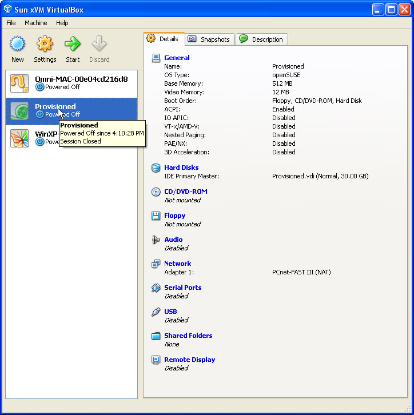Click the Floppy diskette icon
414x415 pixels.
(156, 216)
